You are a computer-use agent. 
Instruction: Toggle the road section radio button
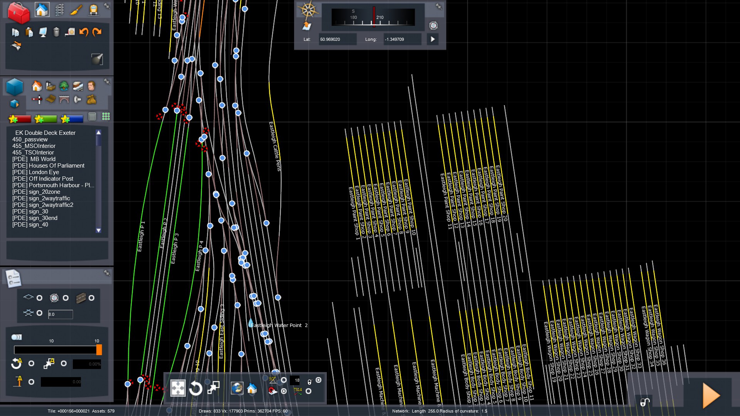pyautogui.click(x=91, y=298)
